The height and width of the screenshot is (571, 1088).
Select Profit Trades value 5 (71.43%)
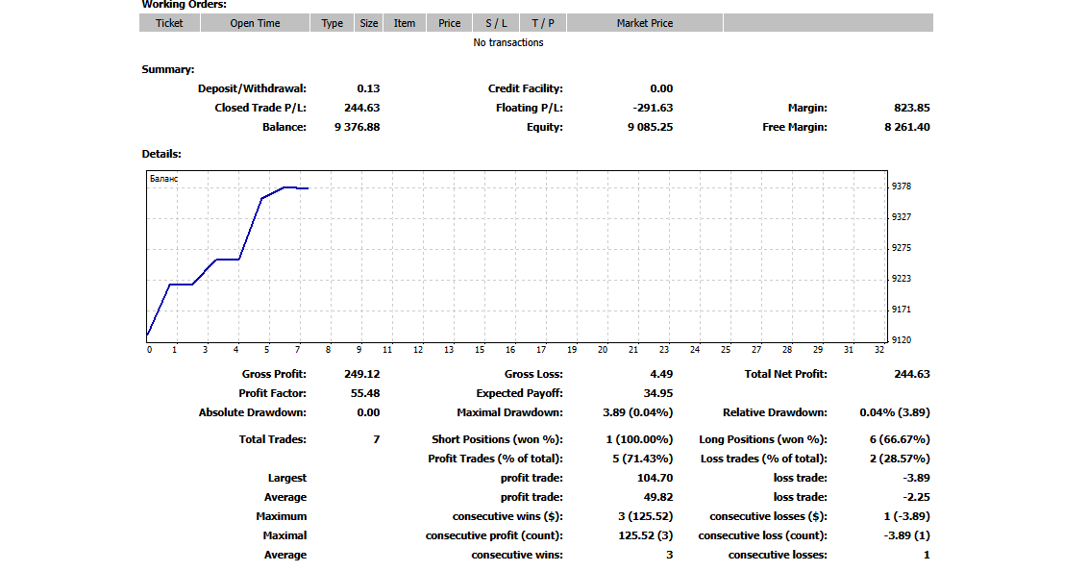643,459
